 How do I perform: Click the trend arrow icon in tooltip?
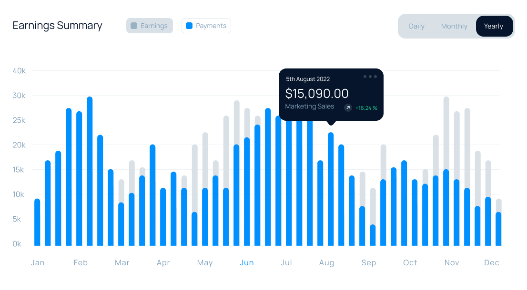(348, 108)
